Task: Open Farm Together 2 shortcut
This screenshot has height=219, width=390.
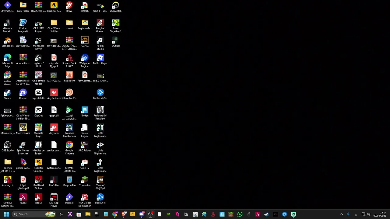Action: point(115,26)
